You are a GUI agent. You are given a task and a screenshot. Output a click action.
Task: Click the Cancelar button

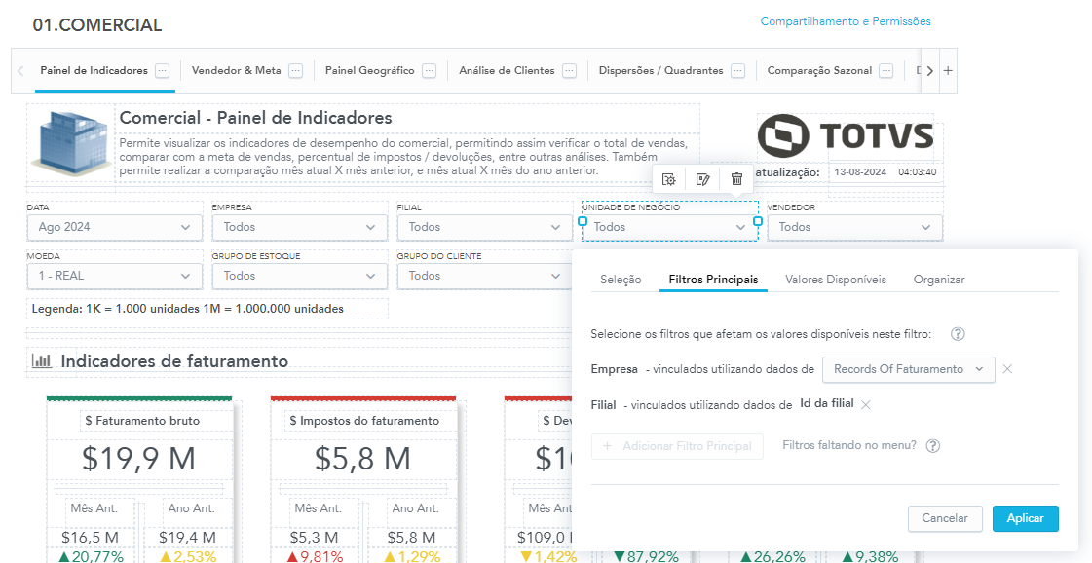coord(945,518)
